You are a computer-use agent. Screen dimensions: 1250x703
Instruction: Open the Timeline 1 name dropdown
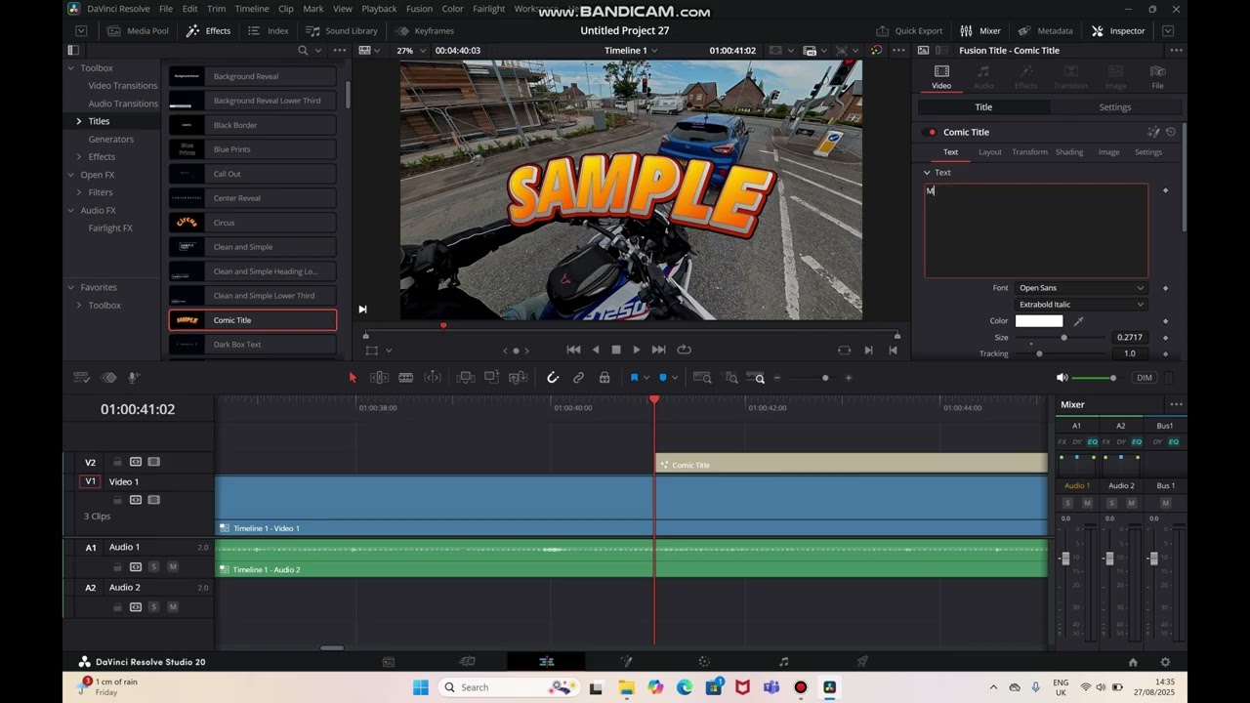(631, 50)
